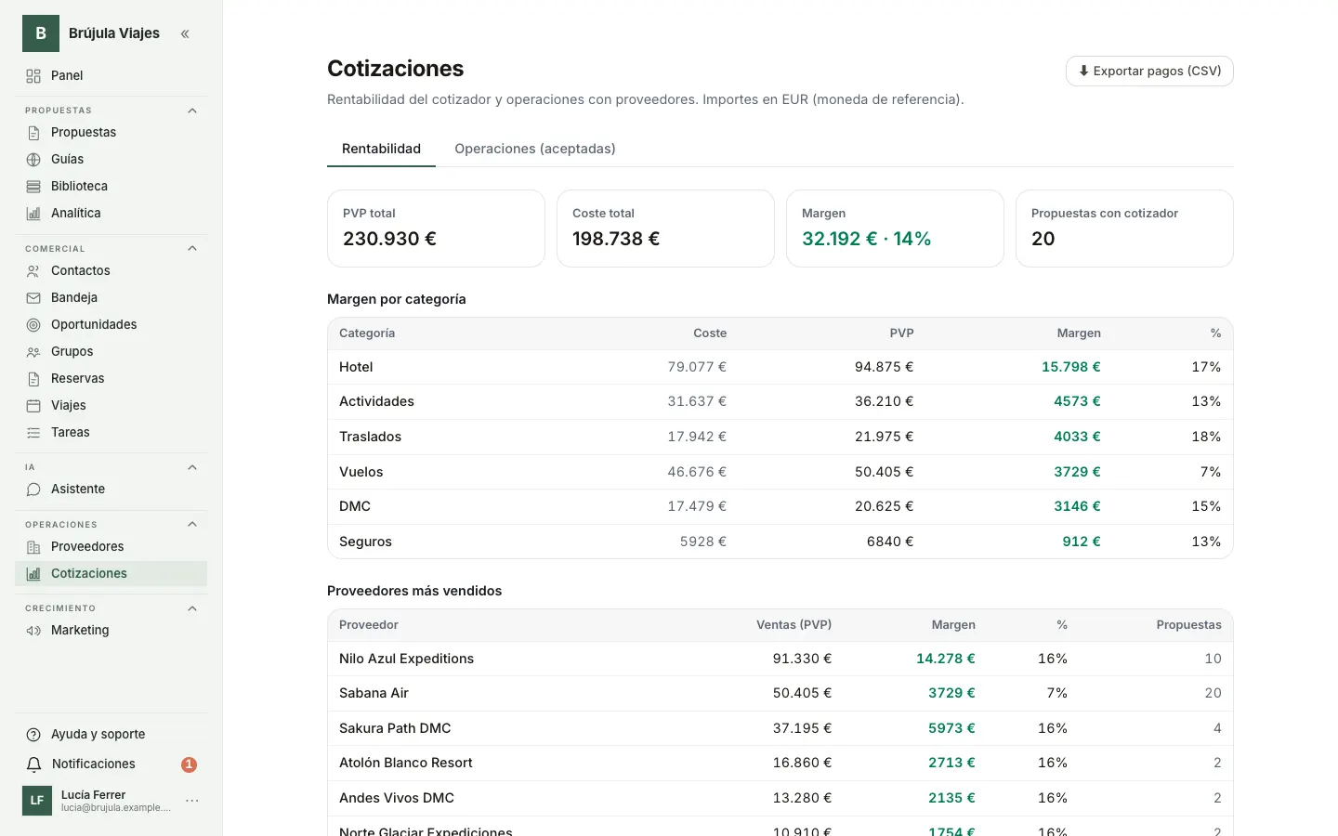Click the 15.798 € Hotel margin value

[1070, 367]
